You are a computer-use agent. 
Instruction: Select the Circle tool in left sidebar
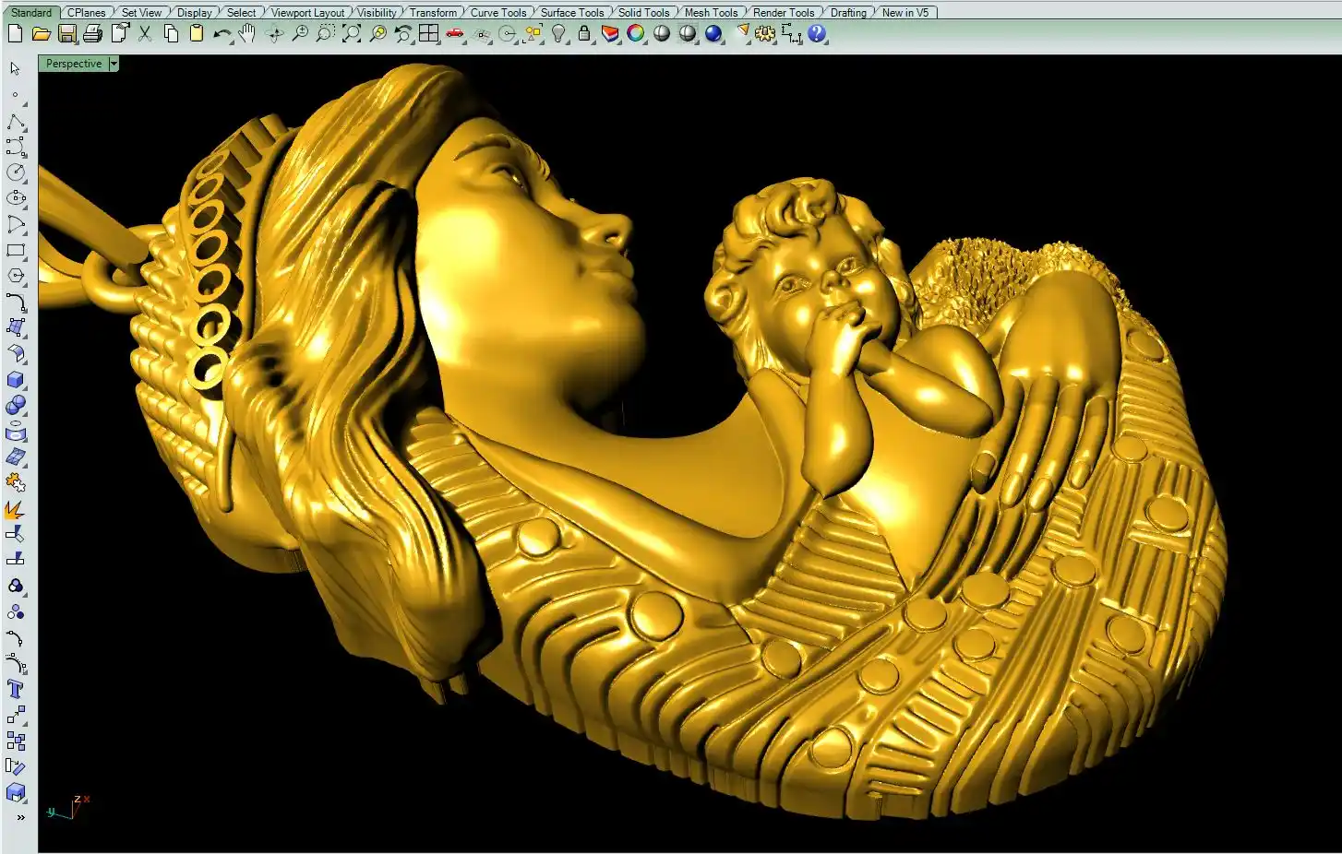pos(16,172)
